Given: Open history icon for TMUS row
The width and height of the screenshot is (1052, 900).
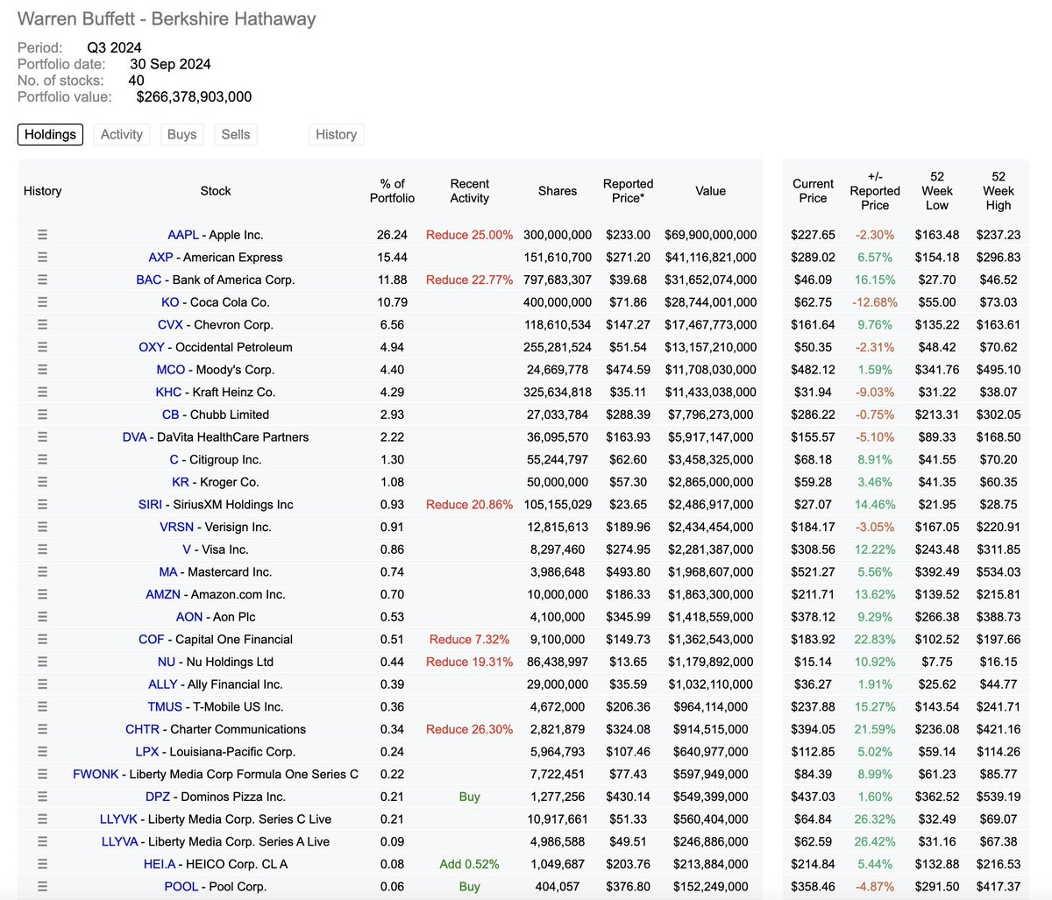Looking at the screenshot, I should [42, 707].
